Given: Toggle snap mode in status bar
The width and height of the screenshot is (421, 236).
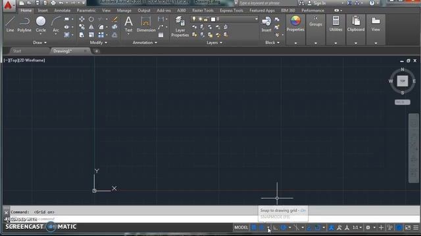Looking at the screenshot, I should click(262, 227).
